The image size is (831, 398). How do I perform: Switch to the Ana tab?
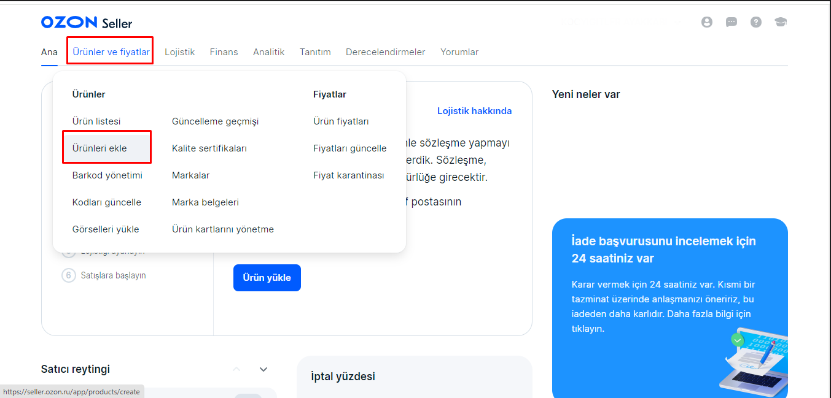(49, 52)
